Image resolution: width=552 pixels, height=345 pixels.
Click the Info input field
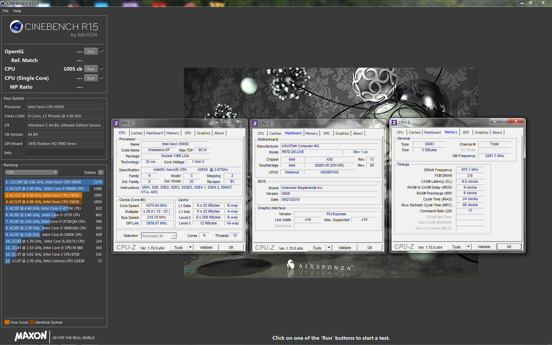[65, 153]
